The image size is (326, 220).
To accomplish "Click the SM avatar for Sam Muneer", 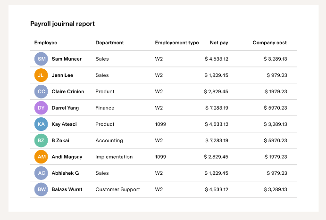I will coord(42,59).
